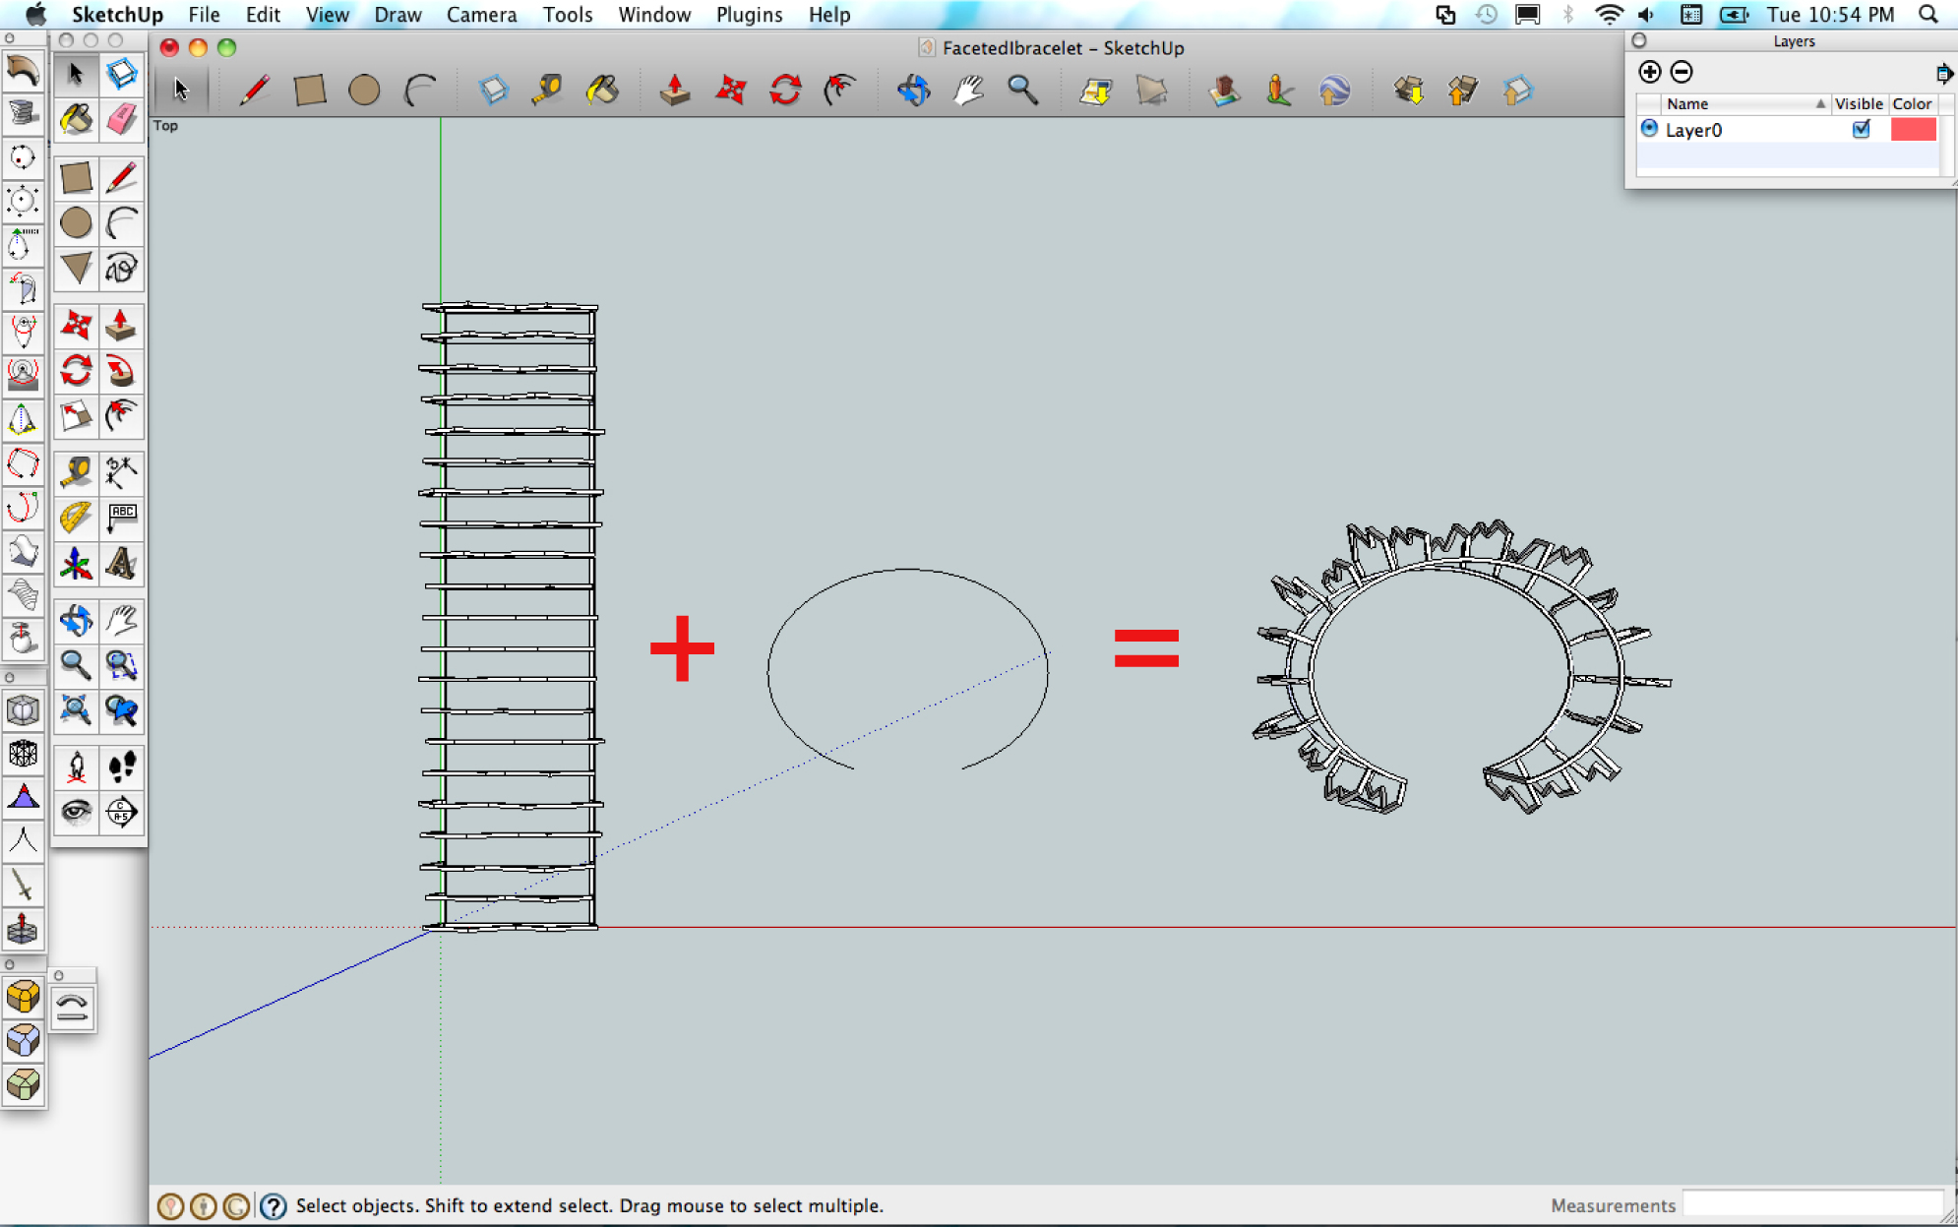This screenshot has width=1958, height=1227.
Task: Select the Dimension tool in the palette
Action: 121,472
